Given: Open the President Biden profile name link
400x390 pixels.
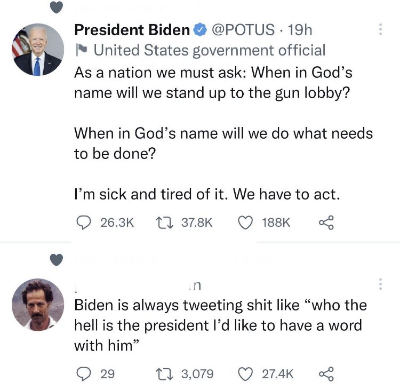Looking at the screenshot, I should [132, 30].
